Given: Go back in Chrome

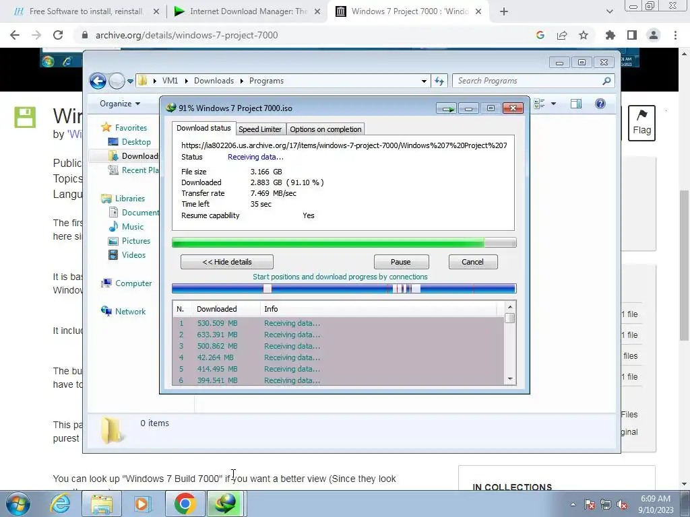Looking at the screenshot, I should [15, 35].
